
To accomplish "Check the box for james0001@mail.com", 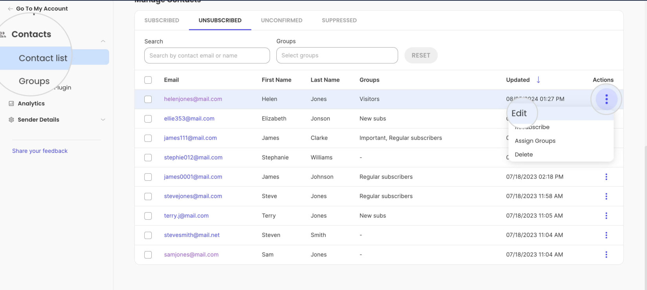I will pyautogui.click(x=148, y=177).
